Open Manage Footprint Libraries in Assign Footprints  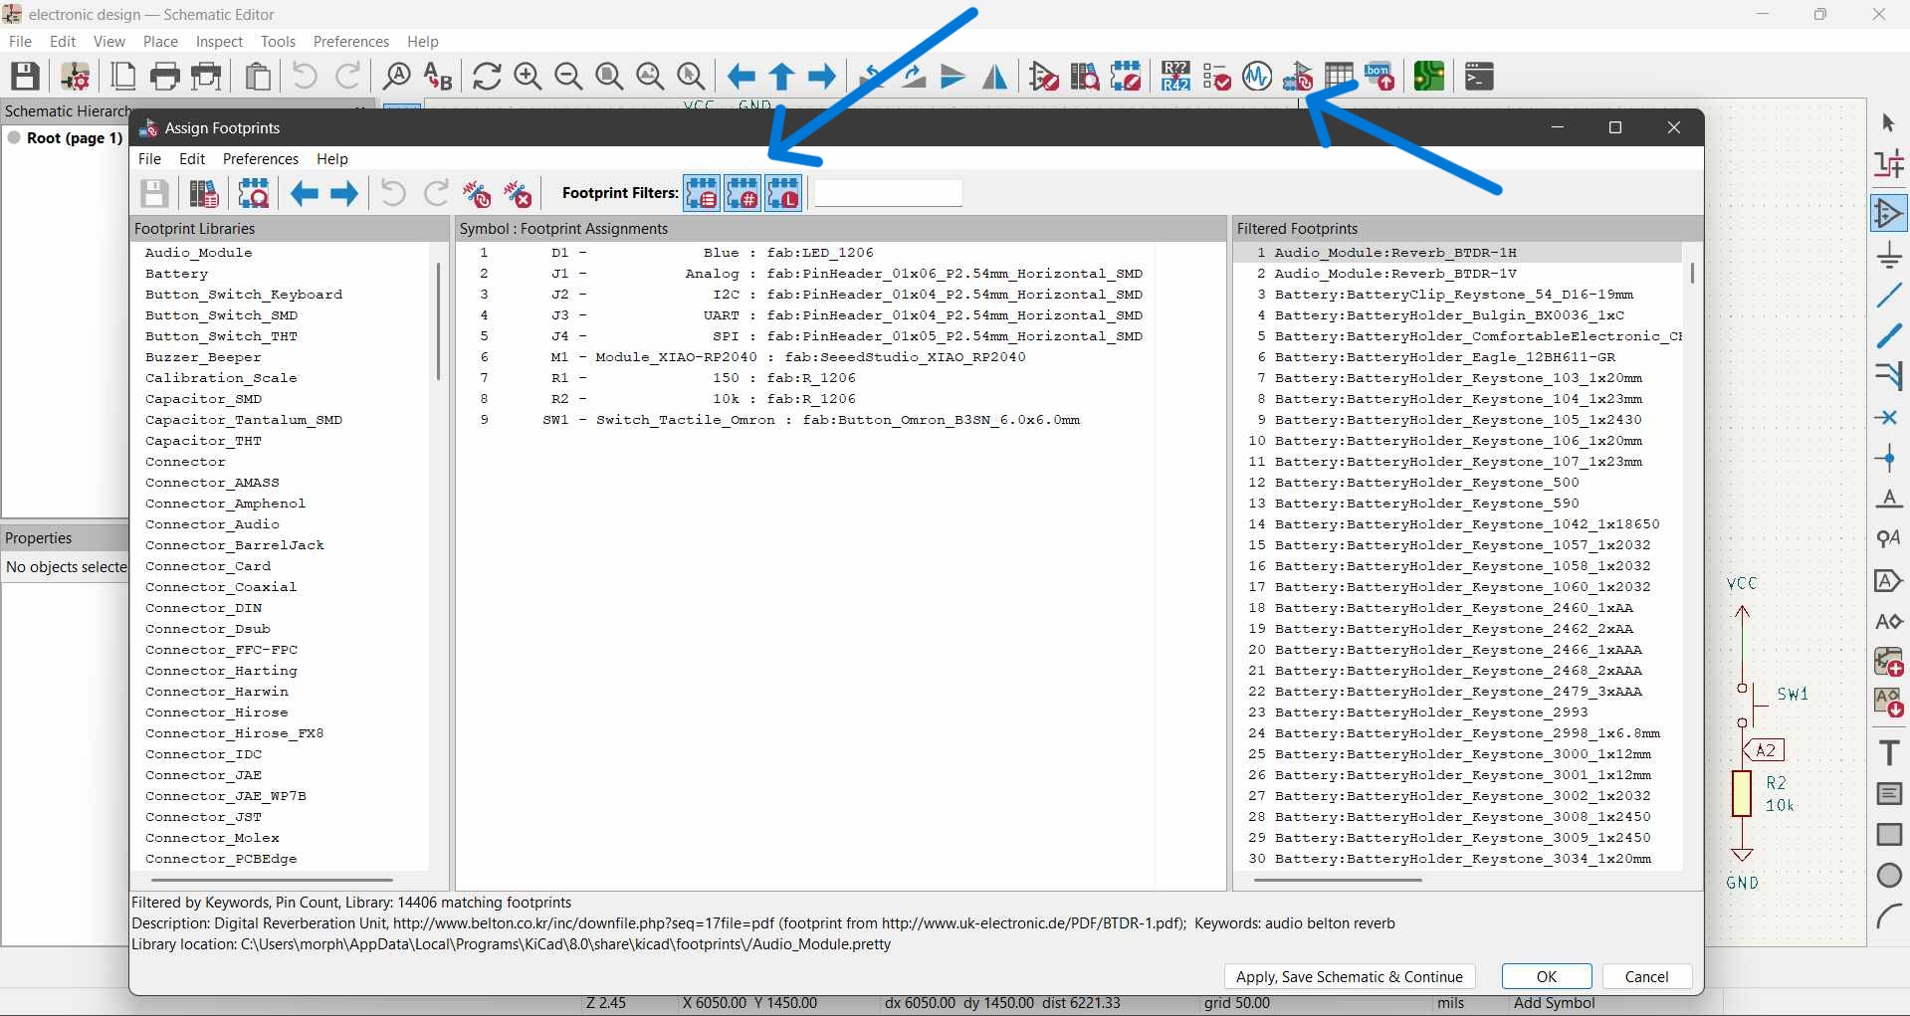(204, 193)
